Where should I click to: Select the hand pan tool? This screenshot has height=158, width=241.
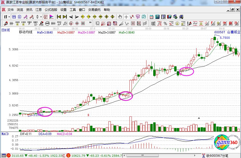[x=120, y=17]
